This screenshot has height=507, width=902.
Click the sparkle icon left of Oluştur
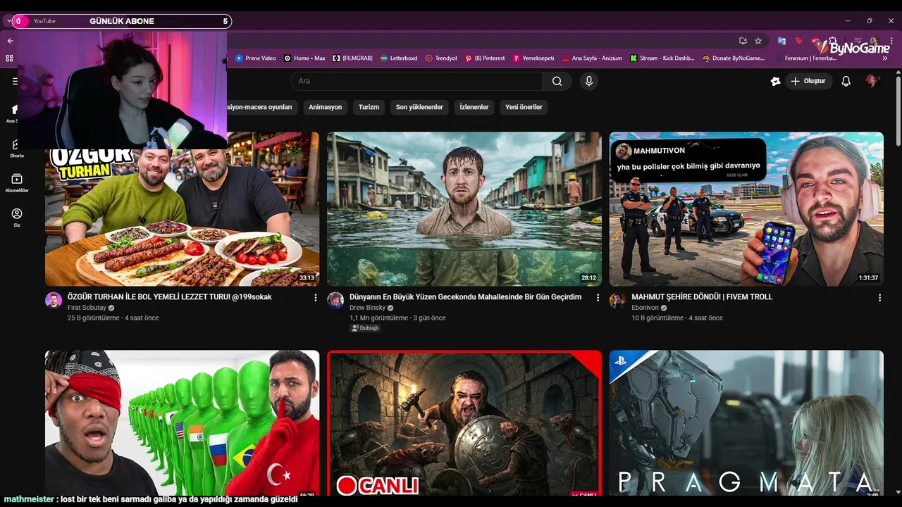coord(776,81)
